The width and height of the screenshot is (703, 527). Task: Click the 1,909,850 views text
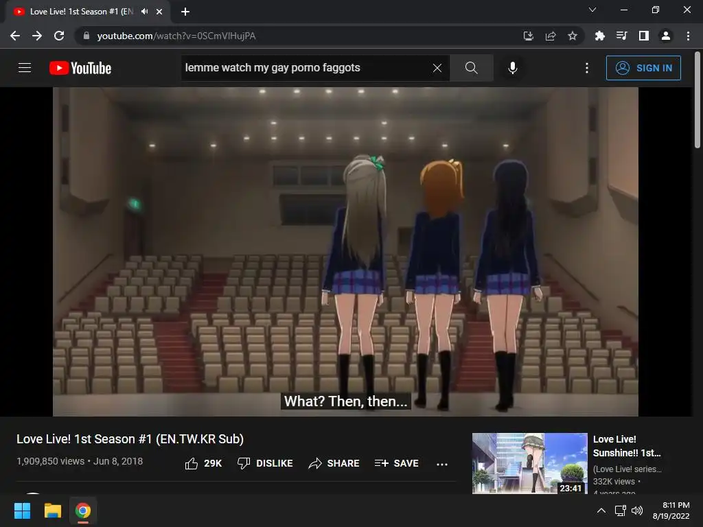(x=50, y=461)
